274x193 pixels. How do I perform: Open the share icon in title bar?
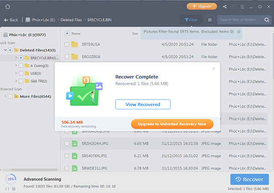click(x=225, y=7)
